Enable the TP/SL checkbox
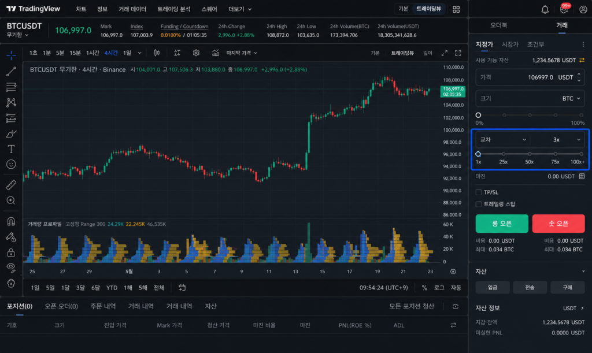The image size is (592, 353). [478, 192]
